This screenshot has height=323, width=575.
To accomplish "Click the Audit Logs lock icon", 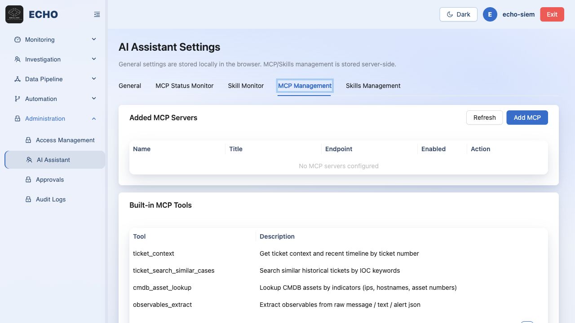I will (x=28, y=199).
